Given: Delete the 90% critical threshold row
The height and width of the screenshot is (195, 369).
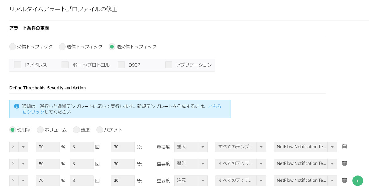Looking at the screenshot, I should [344, 147].
